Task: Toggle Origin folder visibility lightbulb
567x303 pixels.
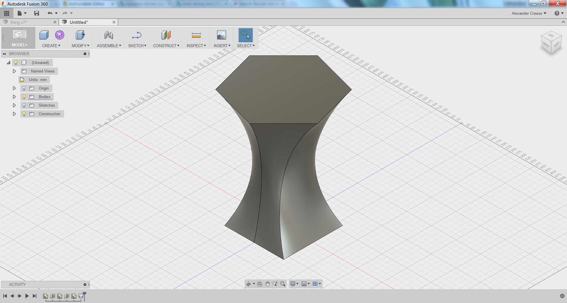Action: pyautogui.click(x=24, y=88)
